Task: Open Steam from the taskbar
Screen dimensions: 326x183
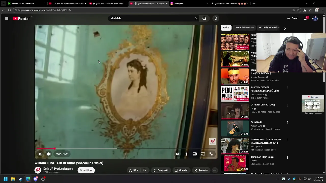Action: [20, 179]
